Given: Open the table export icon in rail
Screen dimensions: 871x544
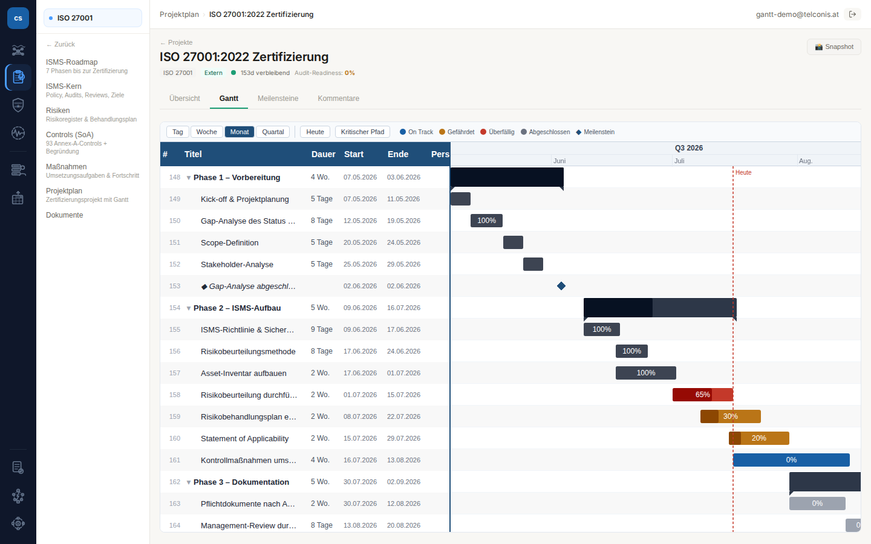Looking at the screenshot, I should [x=18, y=198].
